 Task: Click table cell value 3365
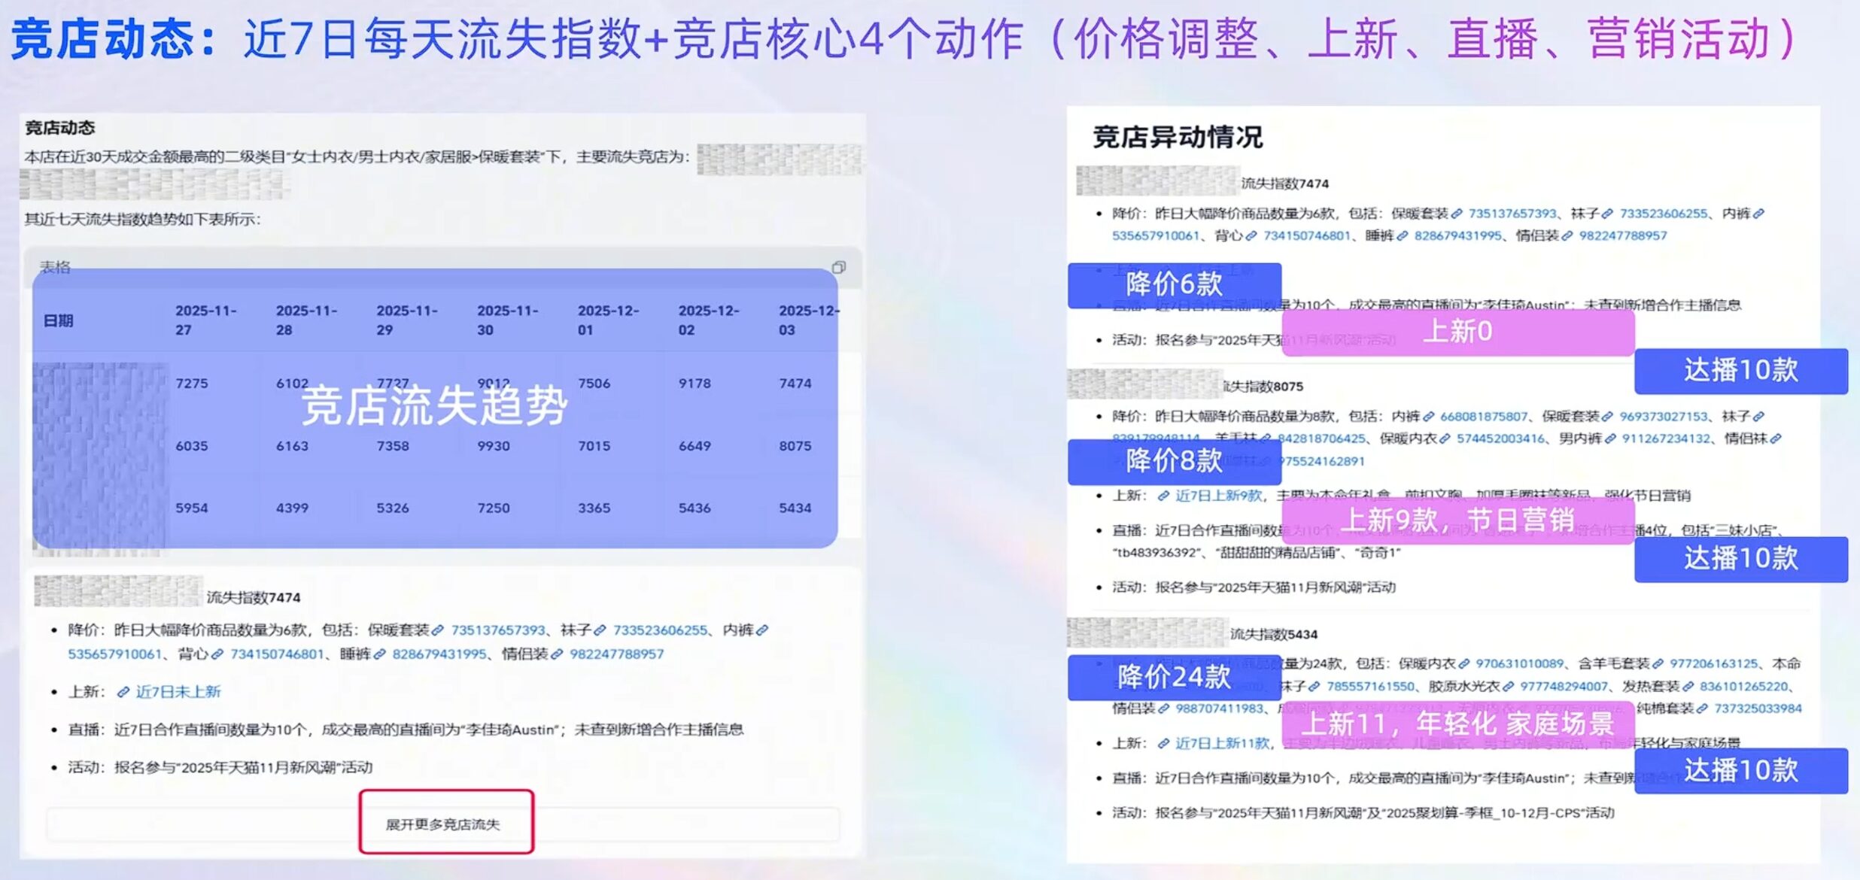[x=594, y=508]
